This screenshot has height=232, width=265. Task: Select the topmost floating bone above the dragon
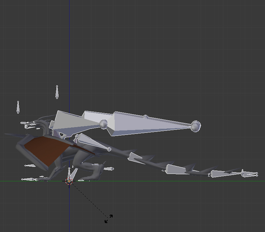click(57, 92)
